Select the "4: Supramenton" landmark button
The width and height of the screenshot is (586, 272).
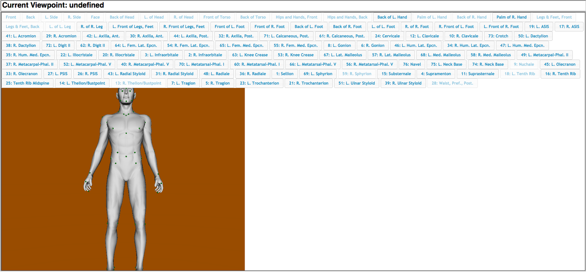click(x=435, y=74)
